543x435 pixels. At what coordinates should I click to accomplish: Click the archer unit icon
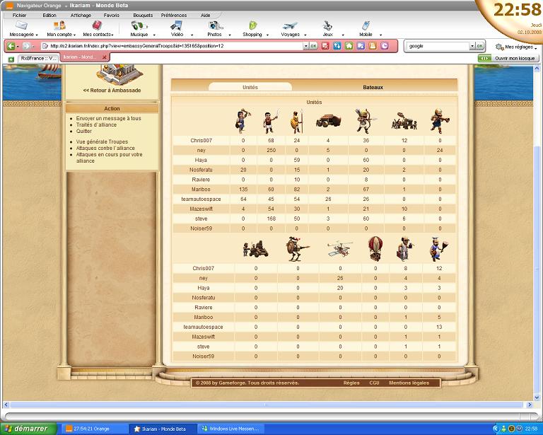tap(366, 122)
